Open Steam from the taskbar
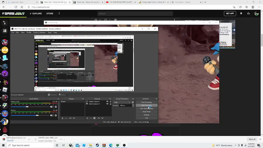 point(97,145)
